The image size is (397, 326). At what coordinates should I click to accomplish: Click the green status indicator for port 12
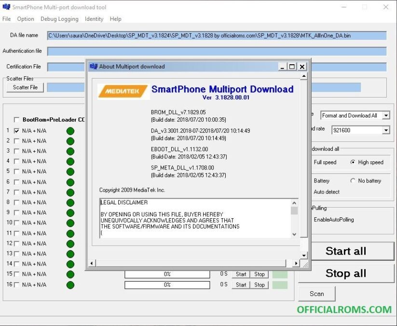coord(70,243)
